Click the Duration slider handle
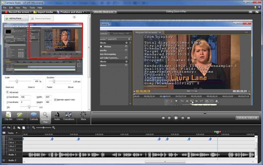Screen dimensions: 263x165 pyautogui.click(x=54, y=81)
